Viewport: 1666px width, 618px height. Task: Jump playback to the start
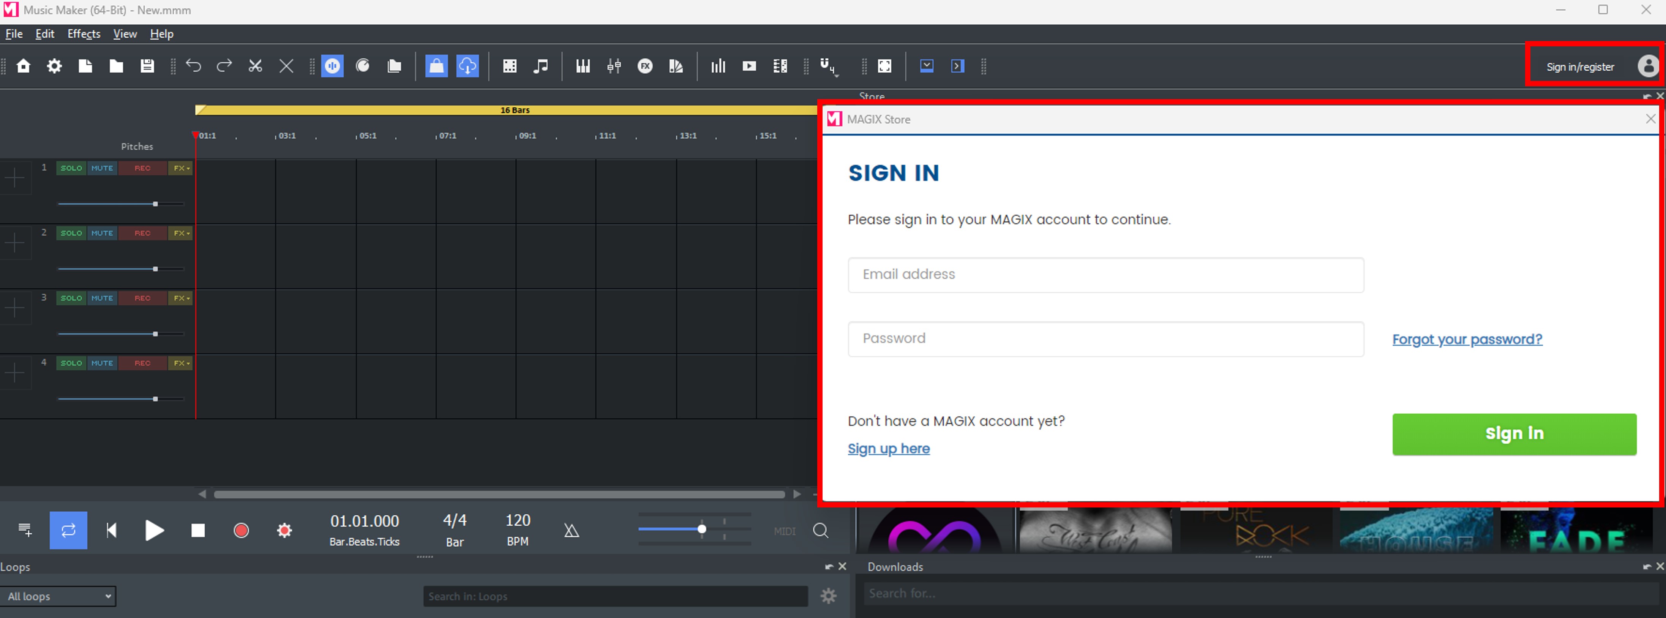click(111, 531)
